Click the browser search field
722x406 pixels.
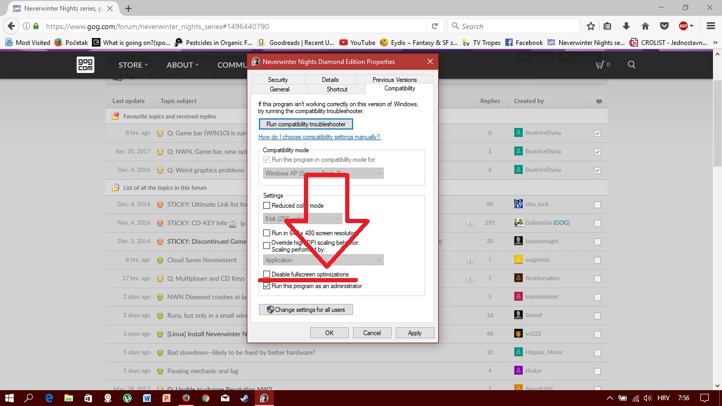(x=513, y=26)
